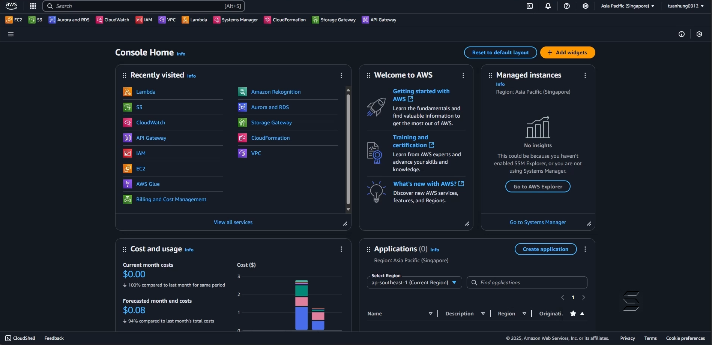Image resolution: width=712 pixels, height=345 pixels.
Task: Open the AWS logo home link
Action: 11,6
